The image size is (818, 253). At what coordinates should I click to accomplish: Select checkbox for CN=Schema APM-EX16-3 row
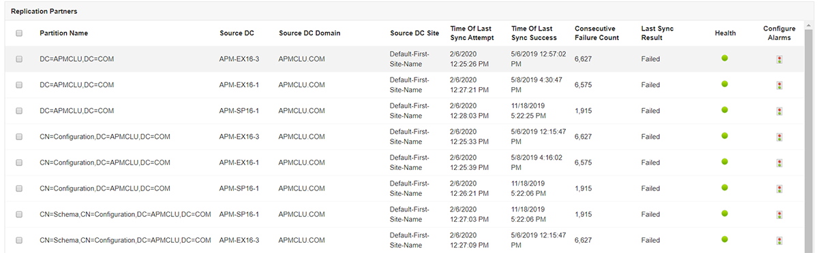[19, 240]
